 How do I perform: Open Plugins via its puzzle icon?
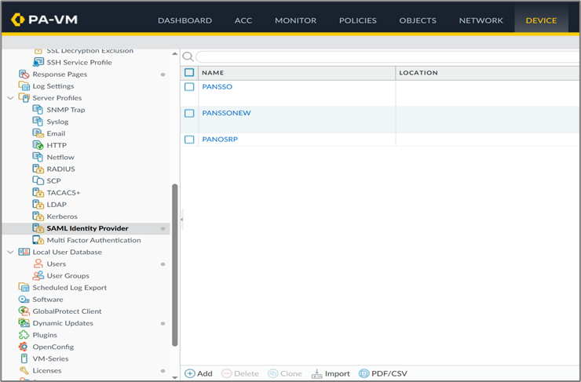point(24,335)
